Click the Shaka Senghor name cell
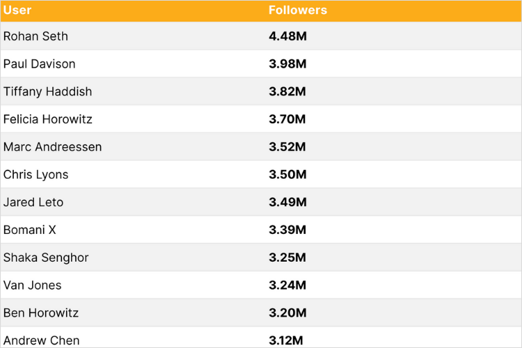This screenshot has height=348, width=522. click(x=46, y=257)
